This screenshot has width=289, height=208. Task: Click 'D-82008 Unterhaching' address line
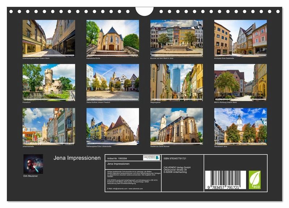(175, 172)
